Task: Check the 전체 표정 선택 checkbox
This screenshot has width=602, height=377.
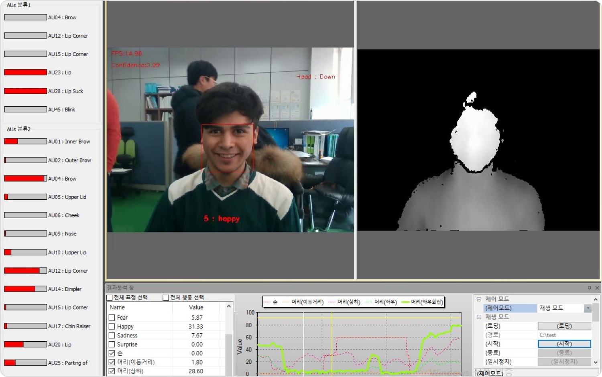Action: (x=109, y=298)
